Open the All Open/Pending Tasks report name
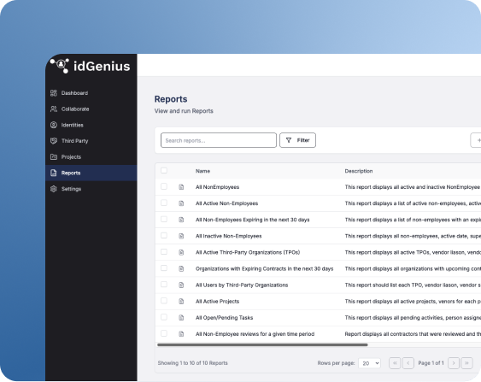 tap(224, 318)
